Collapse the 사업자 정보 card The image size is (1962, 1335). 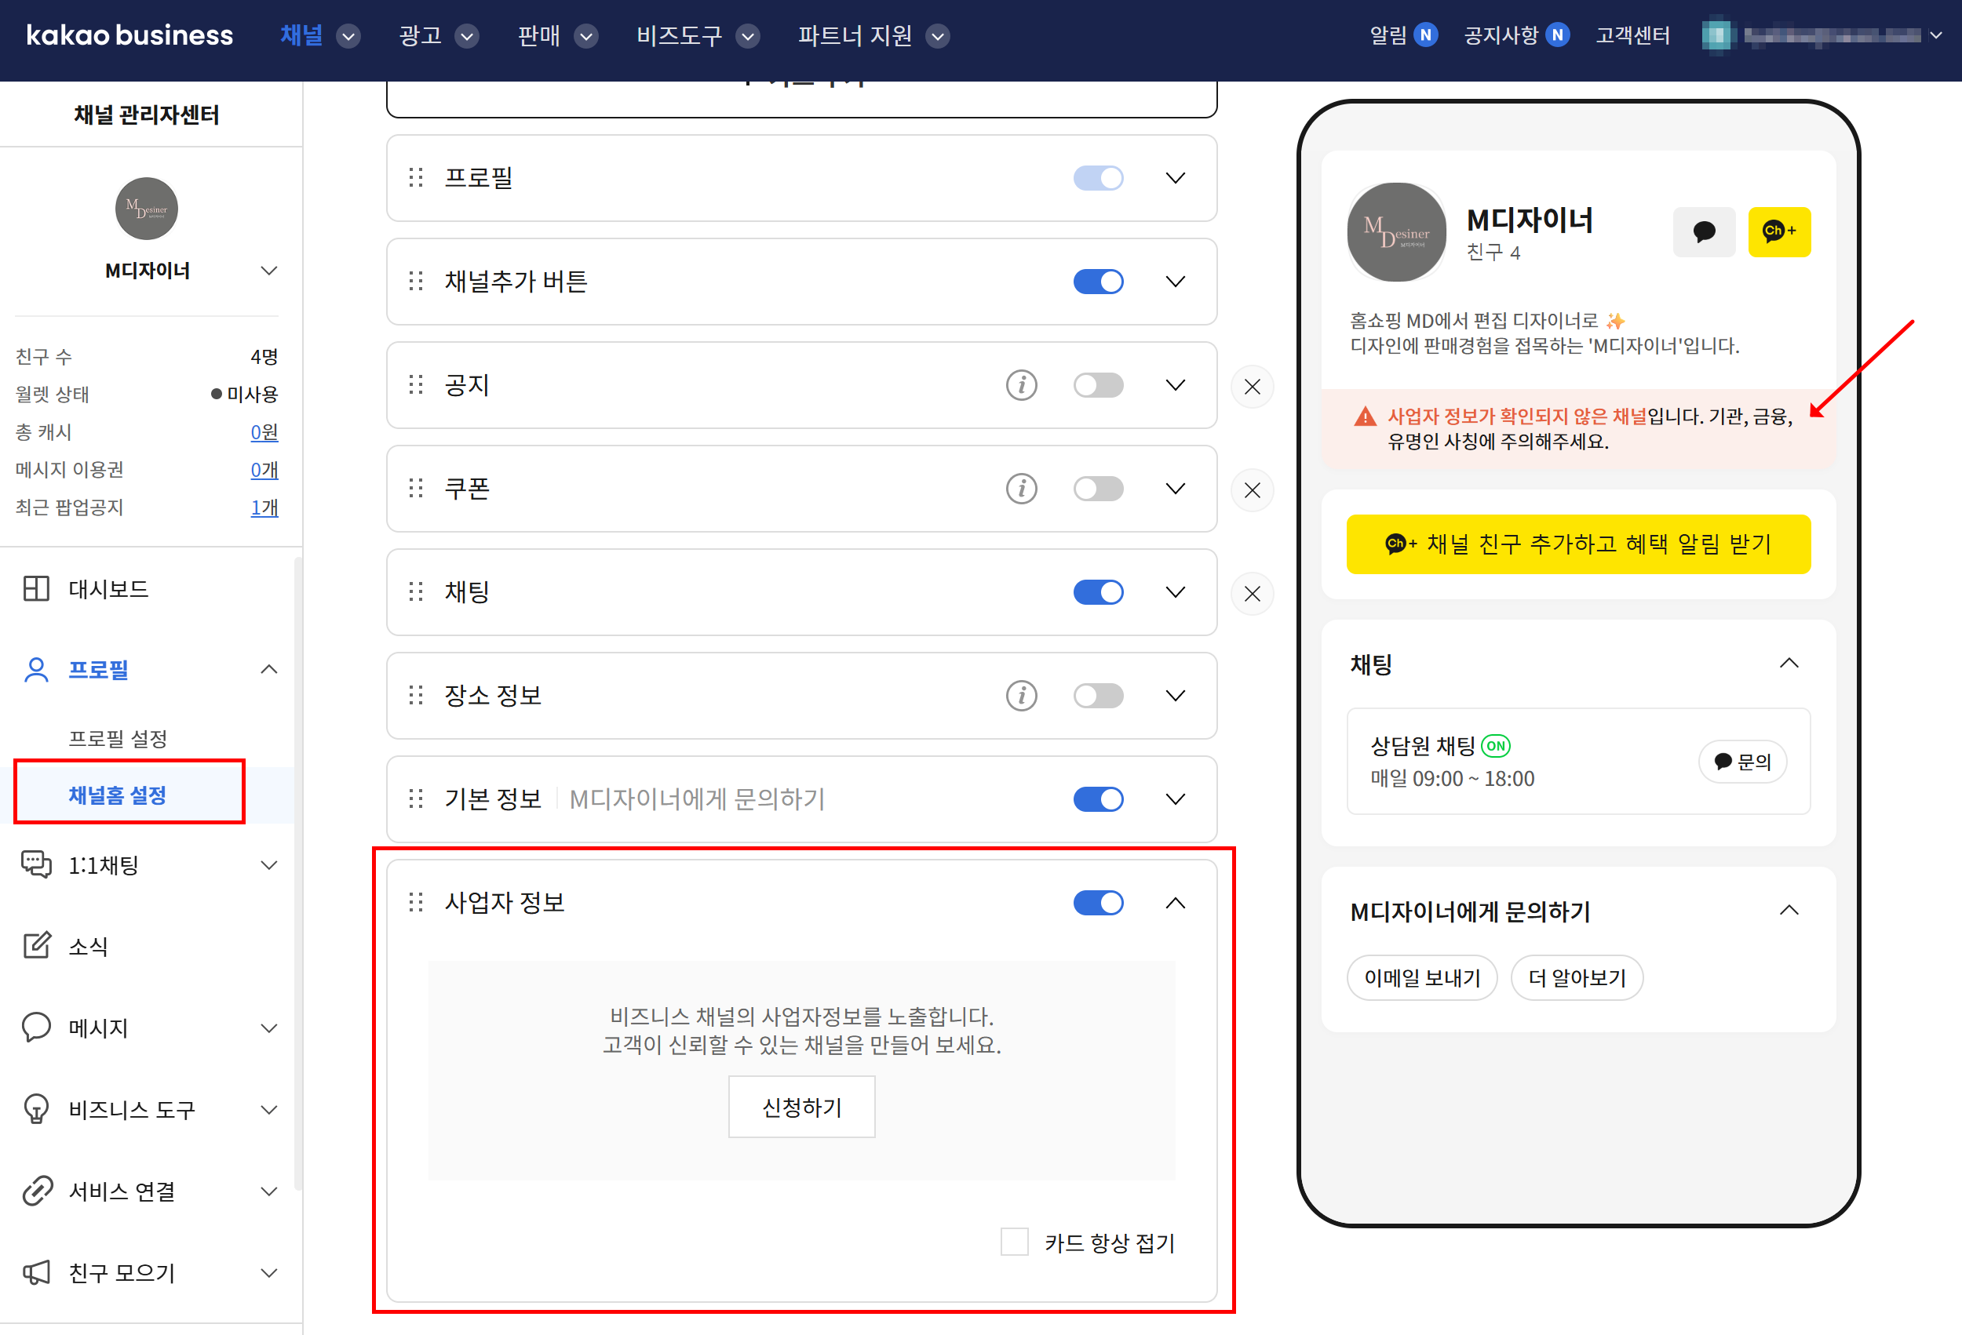[1174, 903]
